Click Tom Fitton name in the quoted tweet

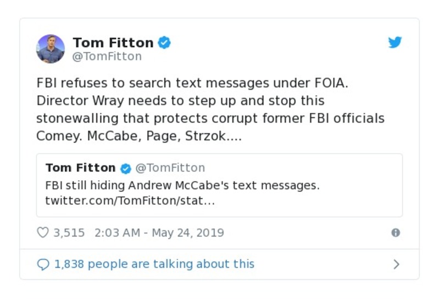tap(80, 168)
